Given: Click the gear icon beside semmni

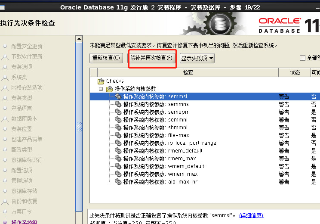Looking at the screenshot, I should 118,120.
